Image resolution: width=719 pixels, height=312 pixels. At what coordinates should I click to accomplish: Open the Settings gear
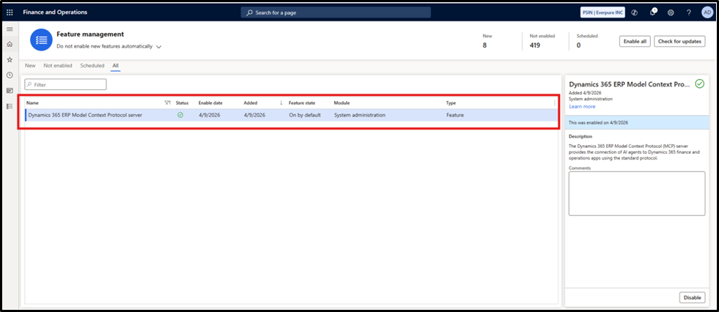(x=671, y=12)
